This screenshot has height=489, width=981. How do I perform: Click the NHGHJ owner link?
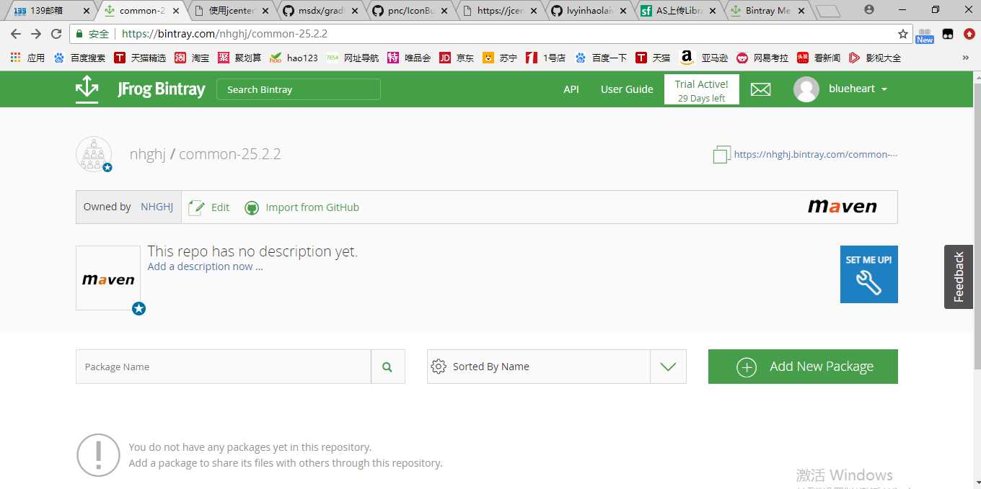157,207
